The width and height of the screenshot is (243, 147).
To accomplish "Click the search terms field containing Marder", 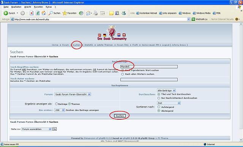I will point(149,67).
